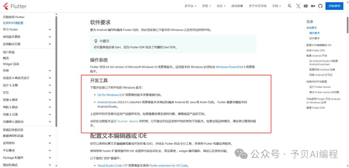Viewport: 349px width, 168px height.
Task: Jump to 解决 Flutter doctor 的问题 in contents
Action: pyautogui.click(x=324, y=92)
